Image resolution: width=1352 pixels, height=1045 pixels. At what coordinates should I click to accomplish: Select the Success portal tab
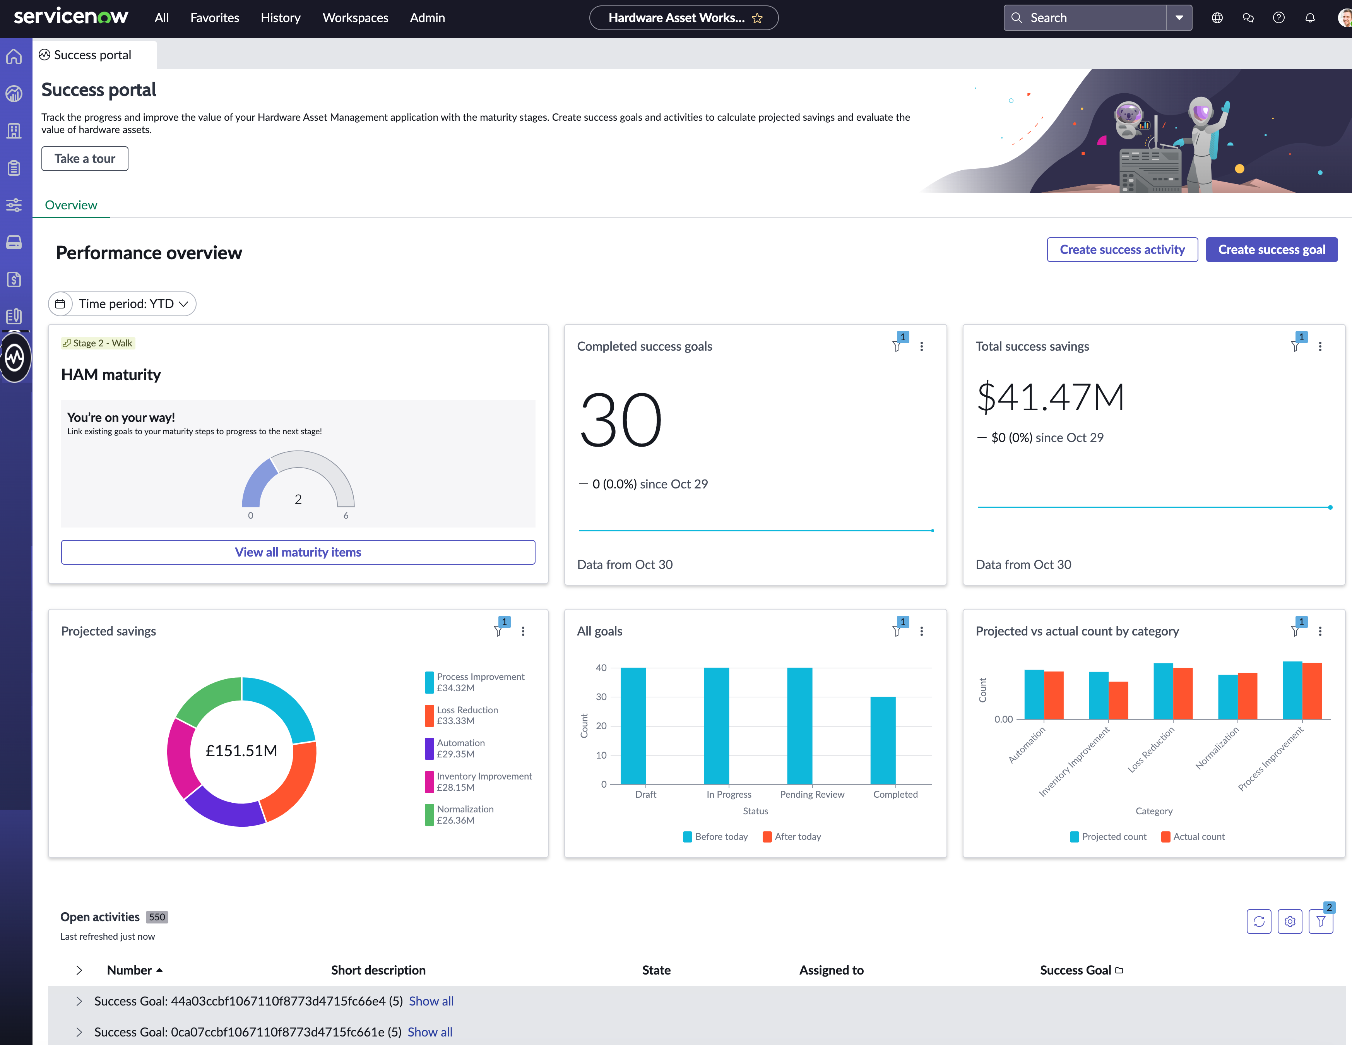coord(95,55)
